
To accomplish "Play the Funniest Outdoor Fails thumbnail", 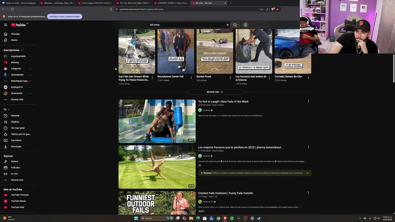I will coord(157,203).
